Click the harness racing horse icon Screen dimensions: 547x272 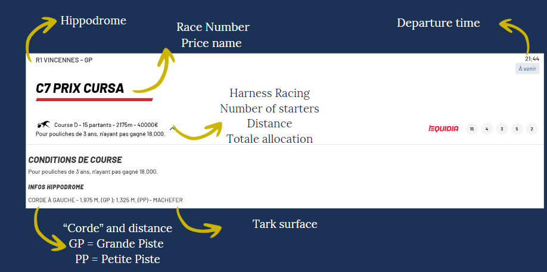pyautogui.click(x=43, y=124)
